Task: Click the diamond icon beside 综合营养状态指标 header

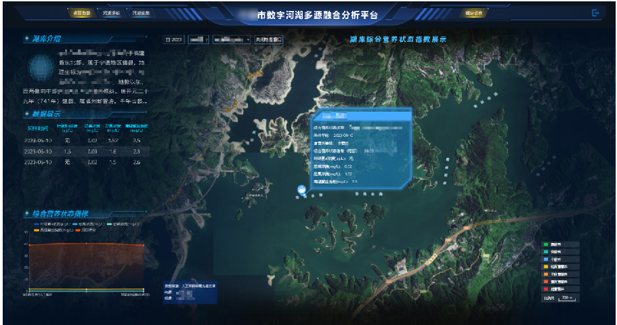Action: pos(26,212)
